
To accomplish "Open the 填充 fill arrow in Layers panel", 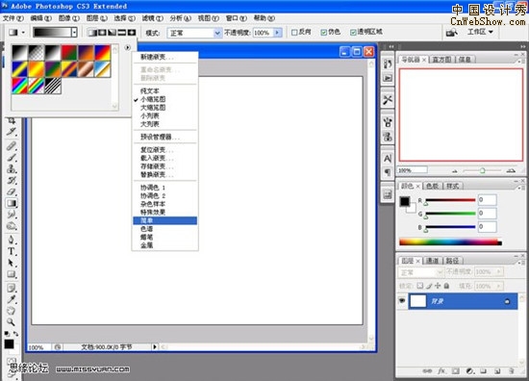I will pos(498,286).
